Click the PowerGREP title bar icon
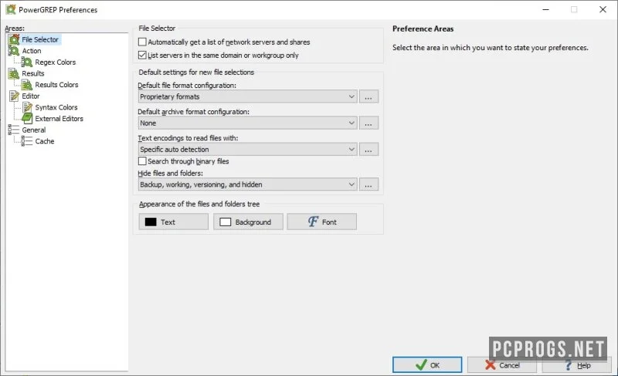Image resolution: width=618 pixels, height=376 pixels. coord(11,9)
